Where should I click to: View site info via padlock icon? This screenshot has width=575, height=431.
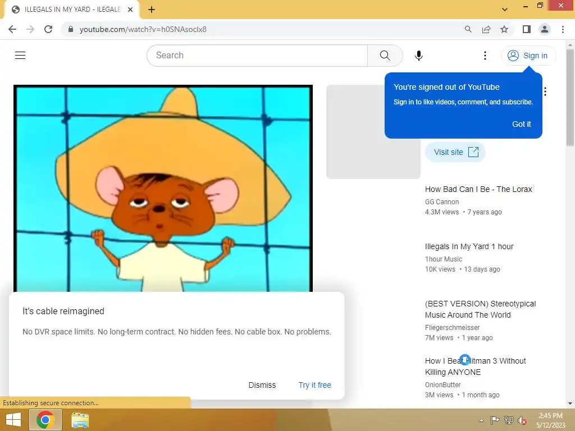pos(71,29)
